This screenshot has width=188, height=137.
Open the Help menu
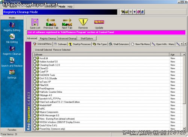click(70, 6)
